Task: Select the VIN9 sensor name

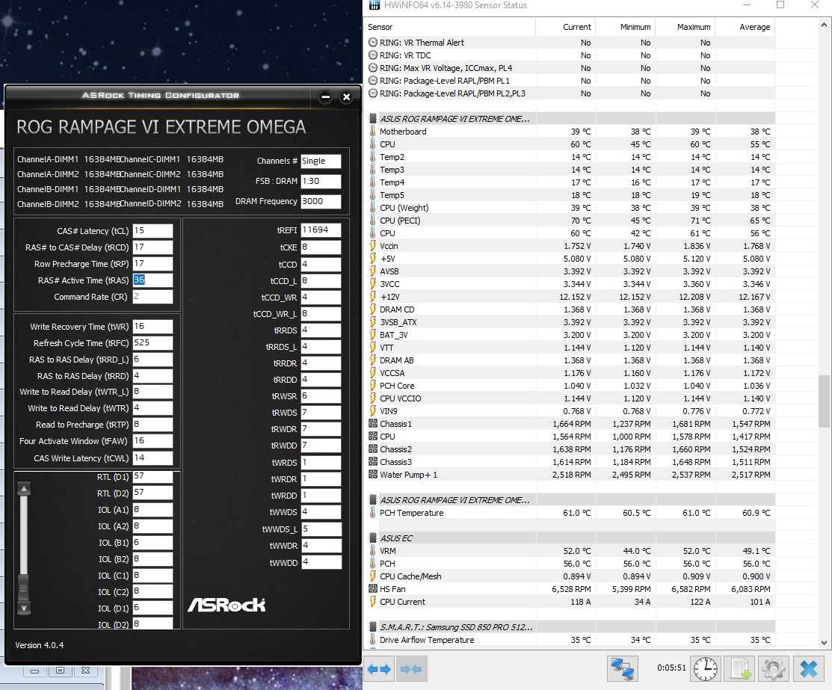Action: pos(389,411)
